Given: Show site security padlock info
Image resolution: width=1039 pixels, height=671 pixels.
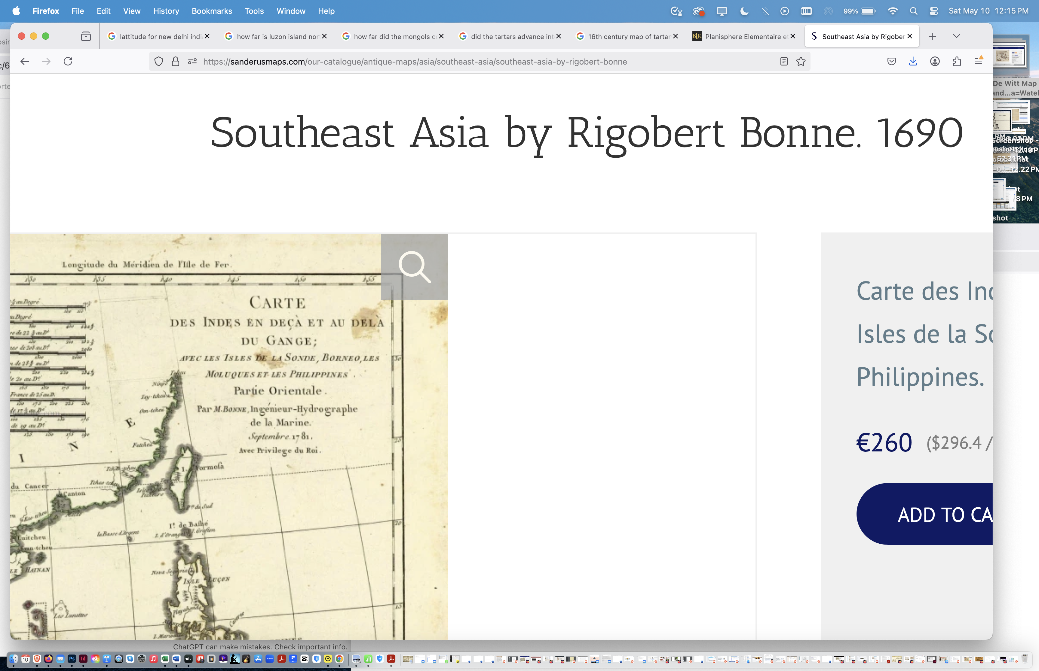Looking at the screenshot, I should [175, 62].
